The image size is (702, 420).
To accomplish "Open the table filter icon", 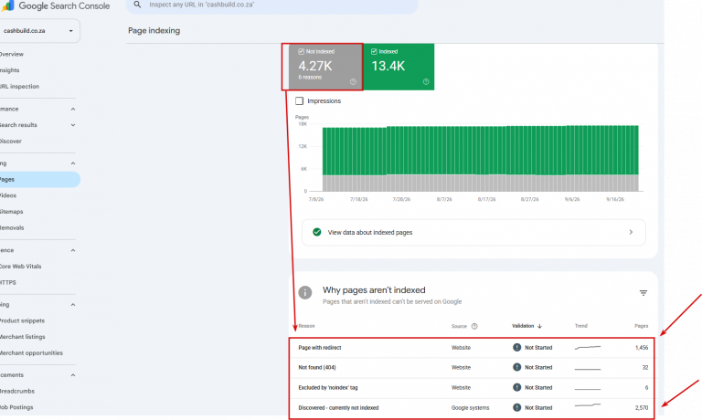I will [x=643, y=293].
